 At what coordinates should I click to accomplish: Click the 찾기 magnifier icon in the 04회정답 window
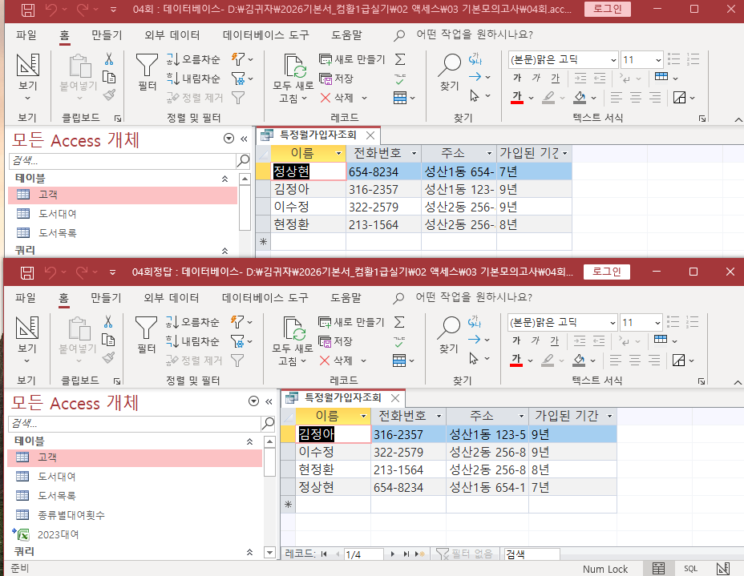[x=450, y=328]
